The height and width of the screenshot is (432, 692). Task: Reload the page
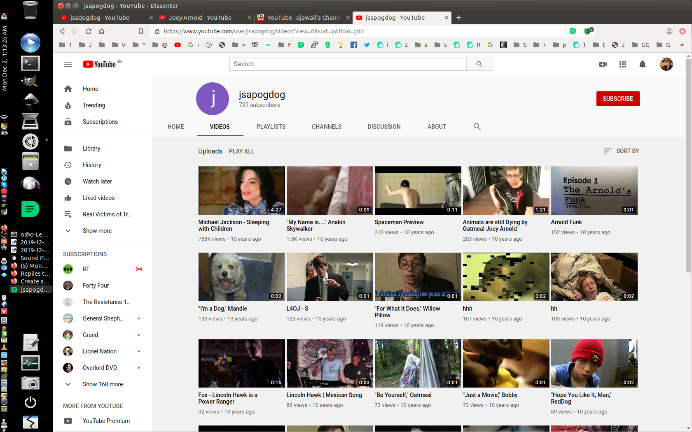coord(89,31)
